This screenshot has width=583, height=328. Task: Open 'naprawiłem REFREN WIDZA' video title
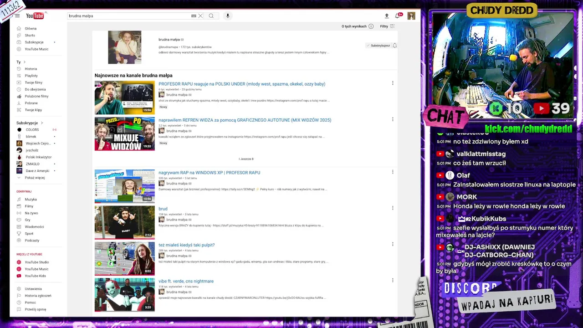tap(245, 120)
